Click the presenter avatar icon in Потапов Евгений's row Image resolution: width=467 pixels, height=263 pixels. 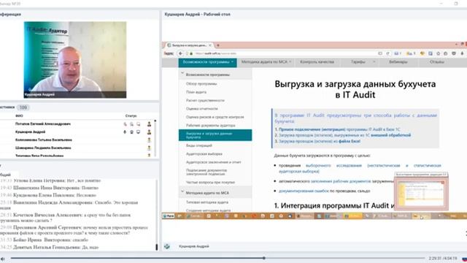149,124
